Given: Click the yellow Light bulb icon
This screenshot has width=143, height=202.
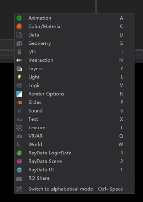Looking at the screenshot, I should (19, 77).
